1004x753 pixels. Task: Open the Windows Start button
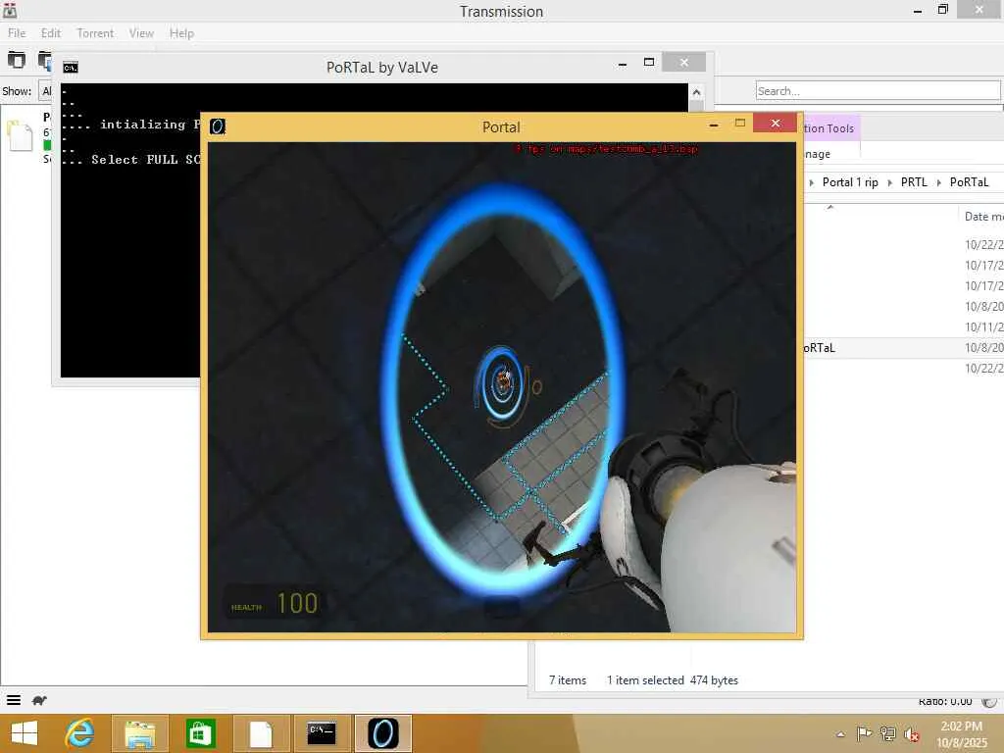tap(25, 733)
